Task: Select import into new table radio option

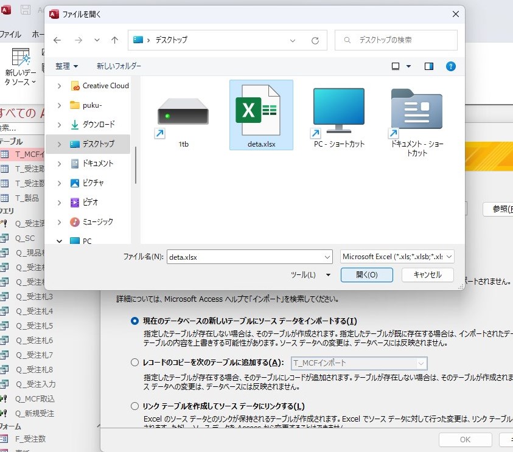Action: pos(134,321)
